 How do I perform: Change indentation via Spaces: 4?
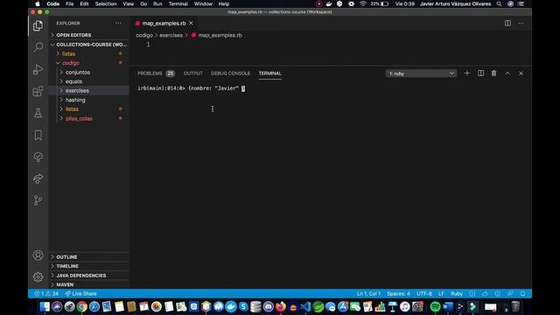tap(398, 294)
